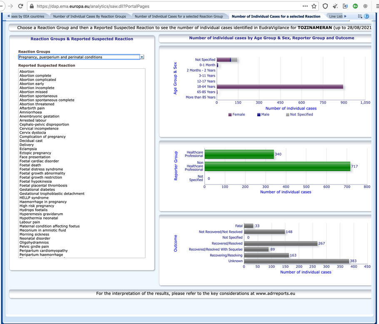Click the Not Recovered/Not Resolved bar
379x324 pixels.
point(264,232)
